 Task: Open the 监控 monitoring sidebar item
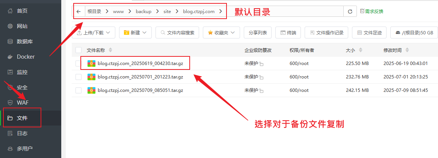[22, 72]
